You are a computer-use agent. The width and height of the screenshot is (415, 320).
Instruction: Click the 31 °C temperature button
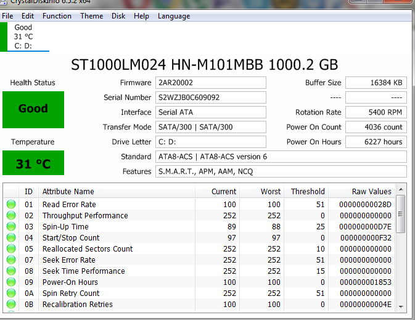[x=33, y=165]
